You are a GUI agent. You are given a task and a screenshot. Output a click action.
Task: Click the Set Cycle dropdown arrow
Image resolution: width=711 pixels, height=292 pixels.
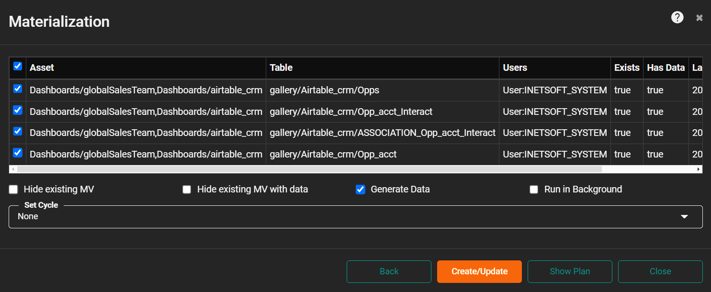click(684, 217)
